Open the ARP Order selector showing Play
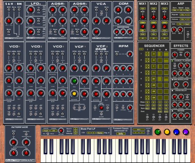Screen dimensions: 195x163 point(187,10)
